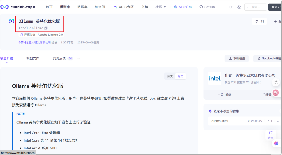
Task: Click the layers icon beside 收录本模型的合集
Action: coord(210,111)
